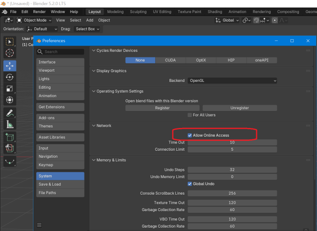Image resolution: width=317 pixels, height=231 pixels.
Task: Select the Annotate pencil tool
Action: tap(9, 113)
